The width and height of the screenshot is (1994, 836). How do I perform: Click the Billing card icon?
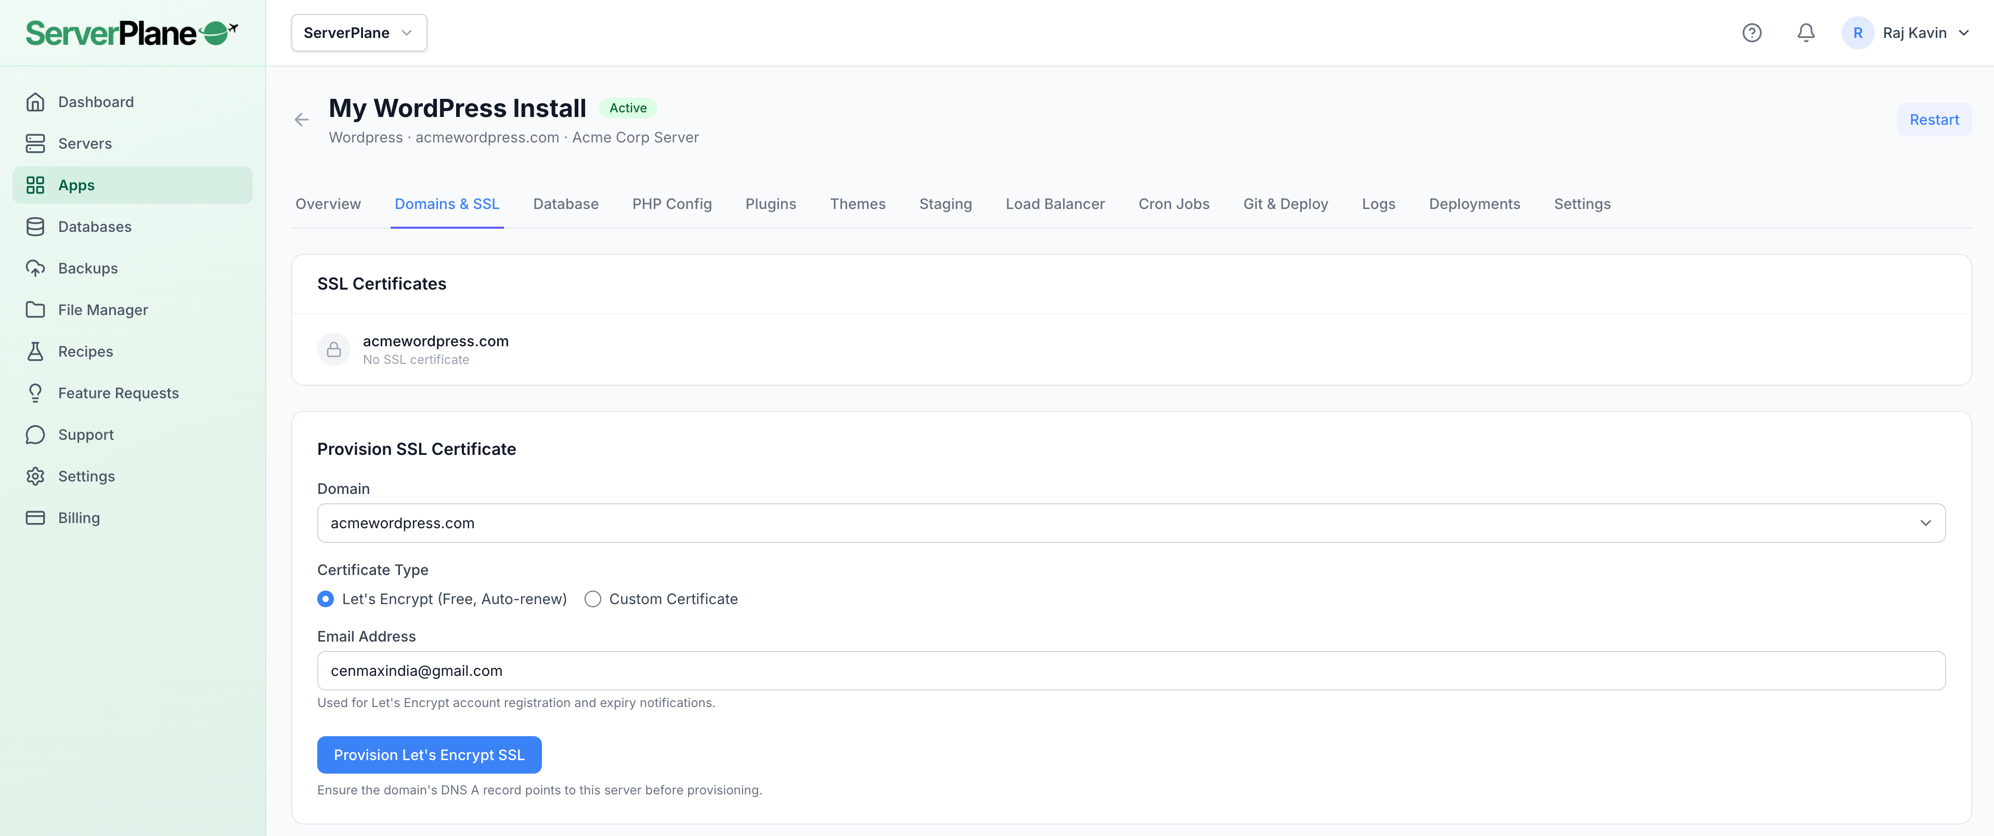pos(35,518)
